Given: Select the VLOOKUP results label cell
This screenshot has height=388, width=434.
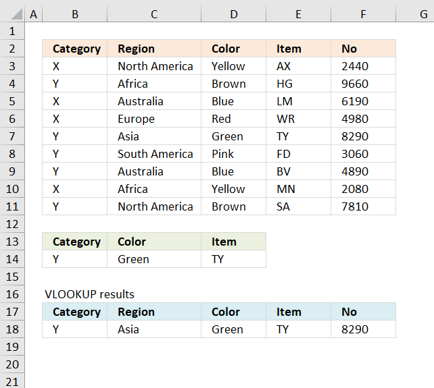Looking at the screenshot, I should coord(89,294).
